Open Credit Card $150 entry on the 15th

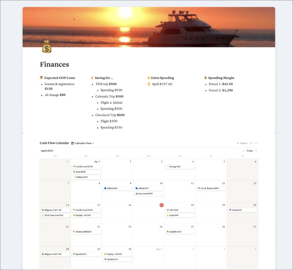tap(86, 210)
